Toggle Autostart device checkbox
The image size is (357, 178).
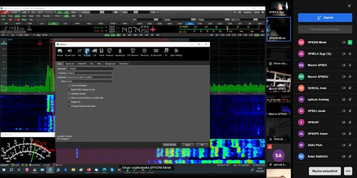pyautogui.click(x=69, y=93)
